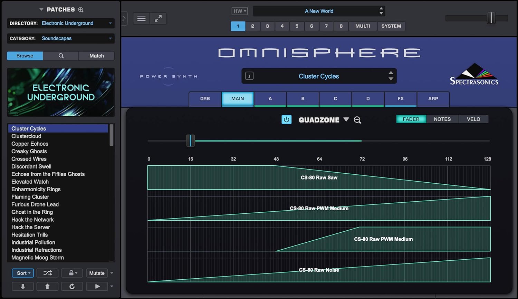518x299 pixels.
Task: Click the Match button
Action: pos(97,56)
